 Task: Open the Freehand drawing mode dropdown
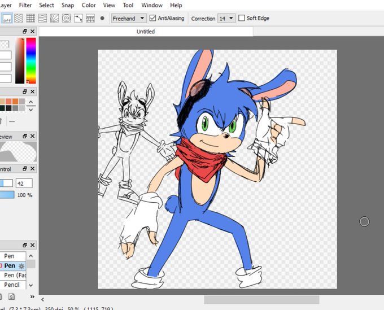(x=129, y=19)
